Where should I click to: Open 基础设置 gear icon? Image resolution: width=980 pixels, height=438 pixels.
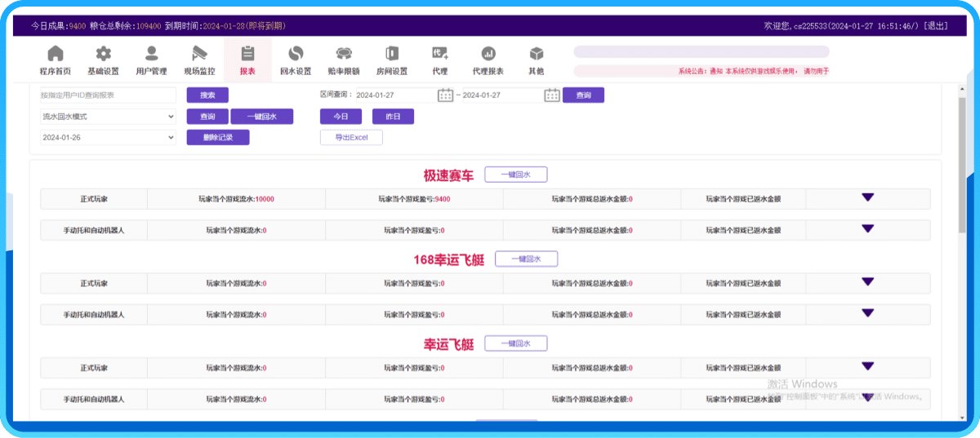coord(103,55)
